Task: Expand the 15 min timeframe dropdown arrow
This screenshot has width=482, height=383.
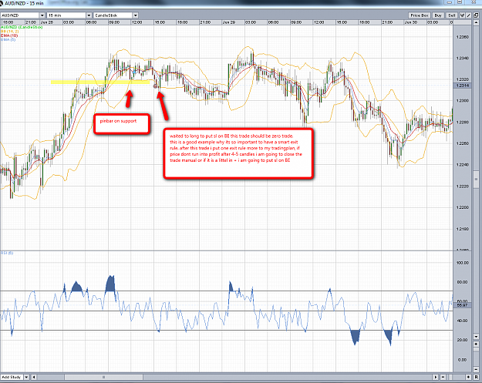Action: 89,15
